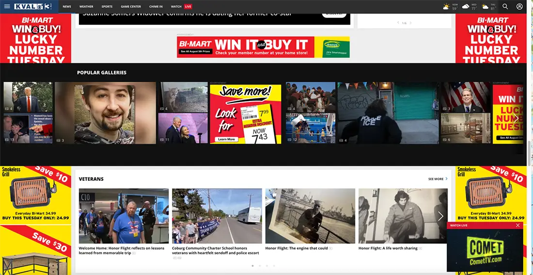Click See All August 5th Prizes button
This screenshot has width=533, height=275.
coord(195,52)
